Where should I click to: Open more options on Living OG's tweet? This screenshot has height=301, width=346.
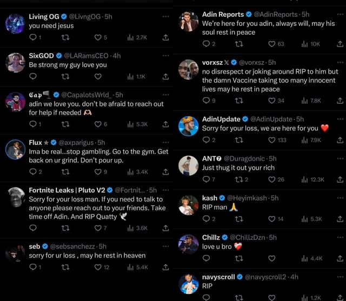click(165, 16)
